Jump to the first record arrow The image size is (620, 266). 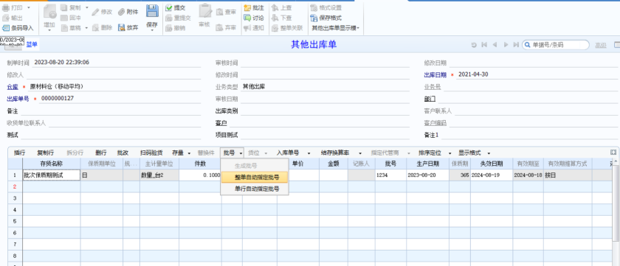(484, 45)
